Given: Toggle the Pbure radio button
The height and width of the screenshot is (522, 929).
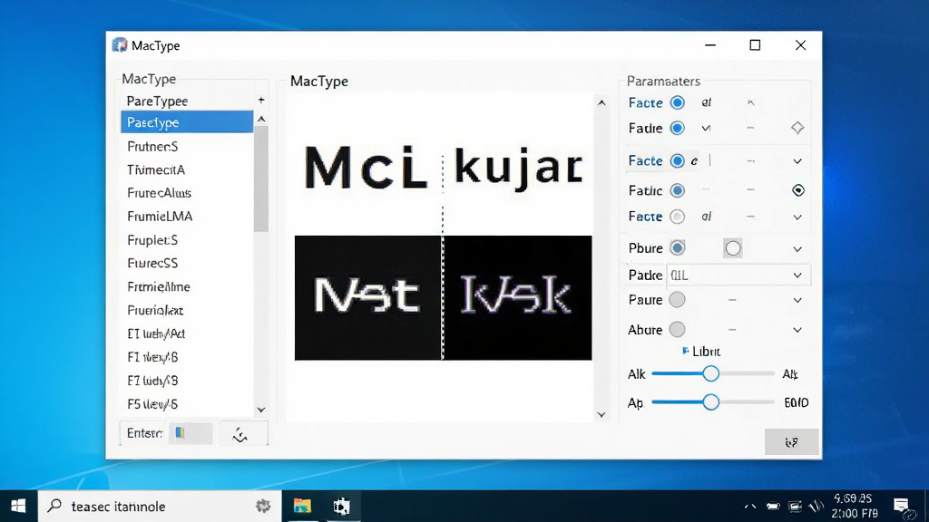Looking at the screenshot, I should click(x=677, y=248).
